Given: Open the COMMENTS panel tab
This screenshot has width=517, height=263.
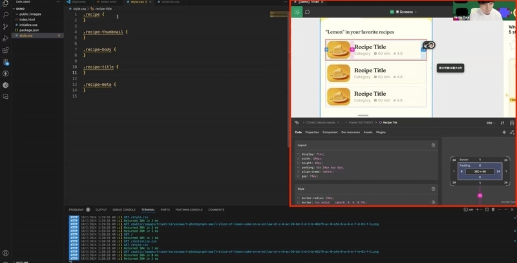Looking at the screenshot, I should 216,209.
